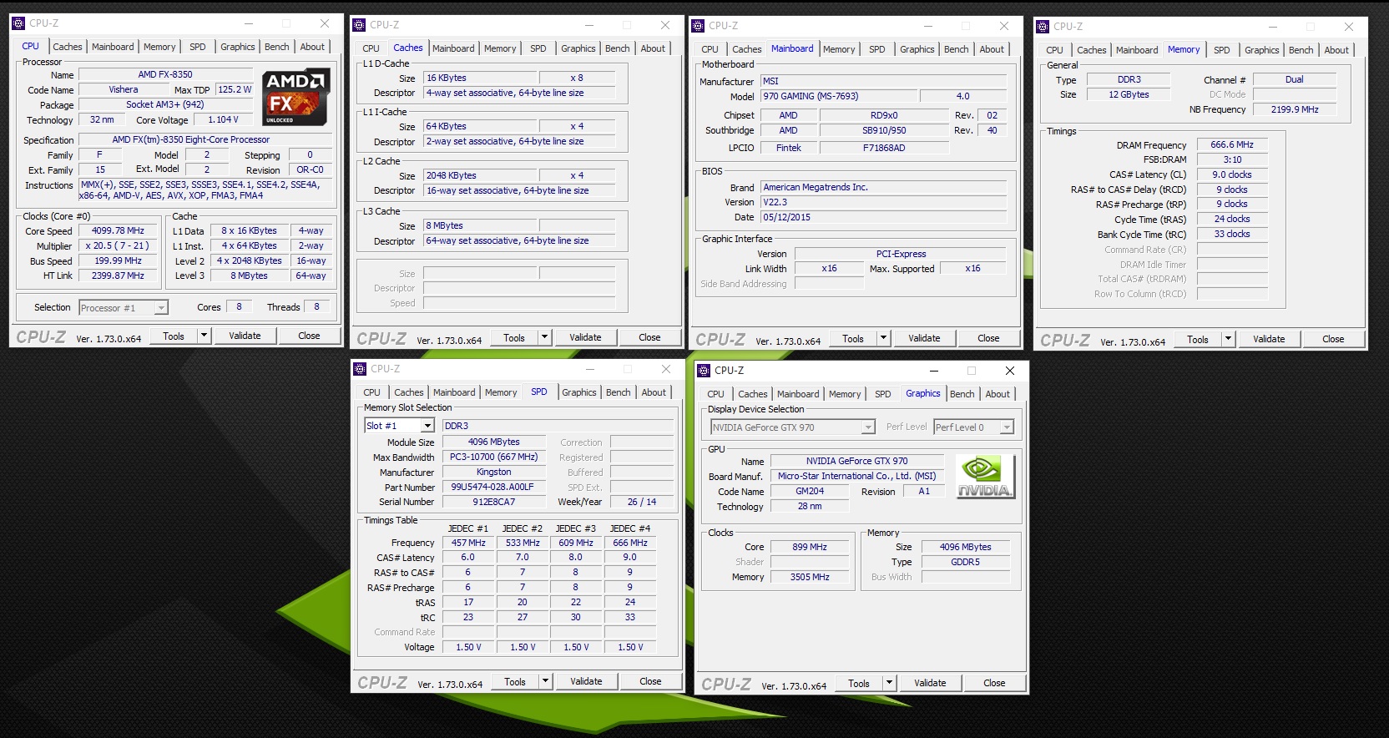Click the NVIDIA logo in Graphics window
Screen dimensions: 1389x738
pos(985,476)
